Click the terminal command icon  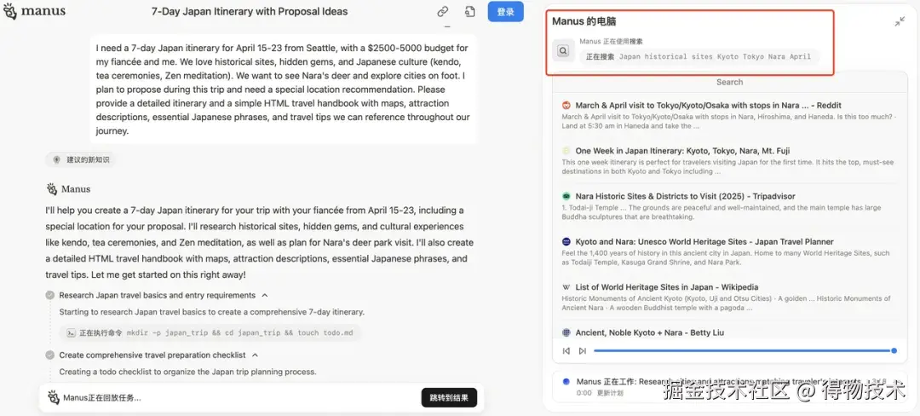pos(72,332)
